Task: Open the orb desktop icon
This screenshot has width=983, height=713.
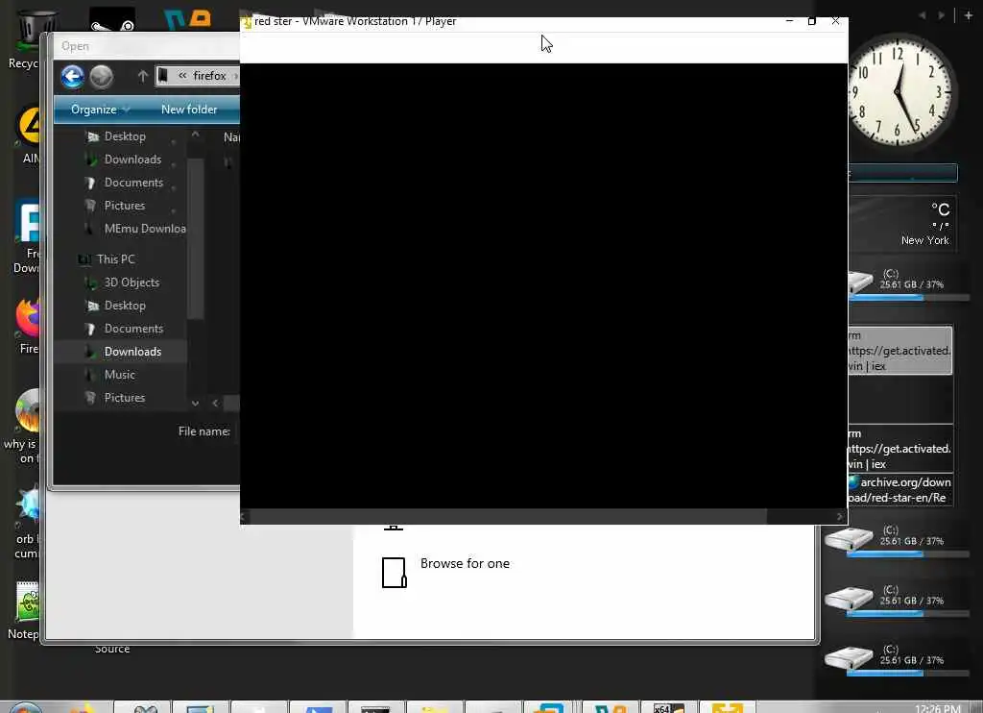Action: (27, 521)
